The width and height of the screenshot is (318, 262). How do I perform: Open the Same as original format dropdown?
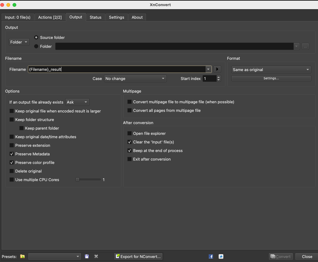(271, 70)
